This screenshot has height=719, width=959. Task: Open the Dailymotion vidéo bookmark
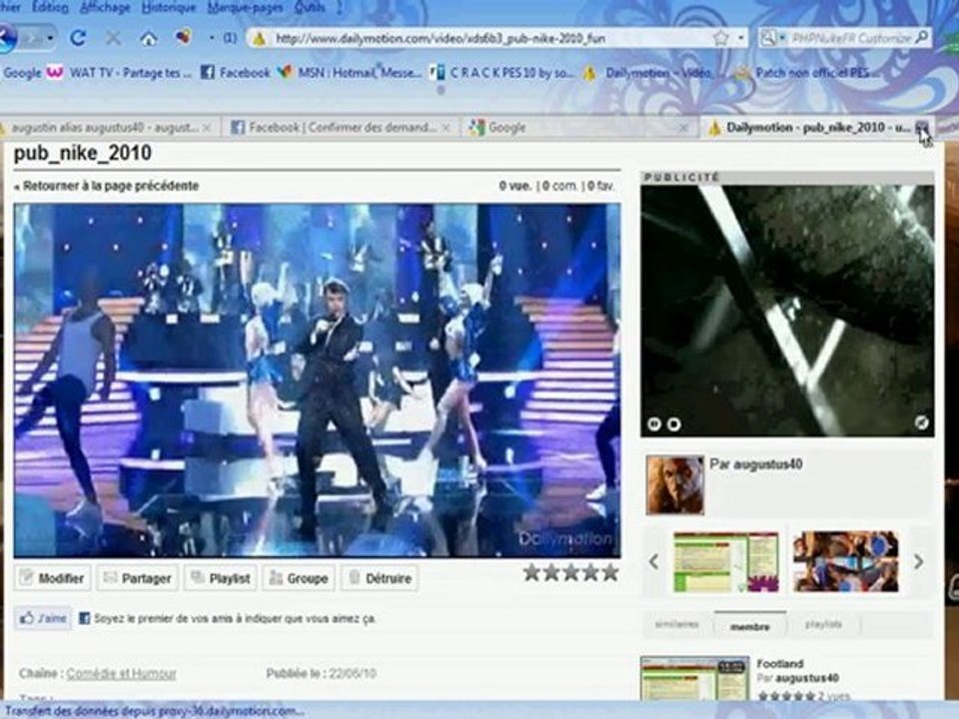pos(647,73)
